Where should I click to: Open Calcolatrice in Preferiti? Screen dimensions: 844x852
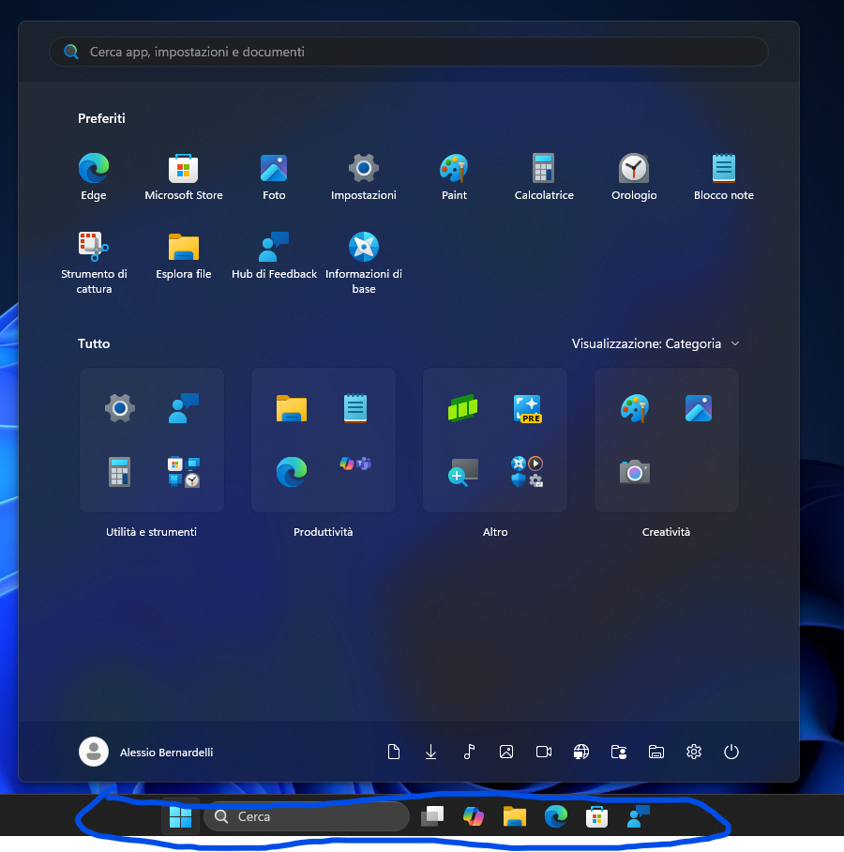[544, 177]
